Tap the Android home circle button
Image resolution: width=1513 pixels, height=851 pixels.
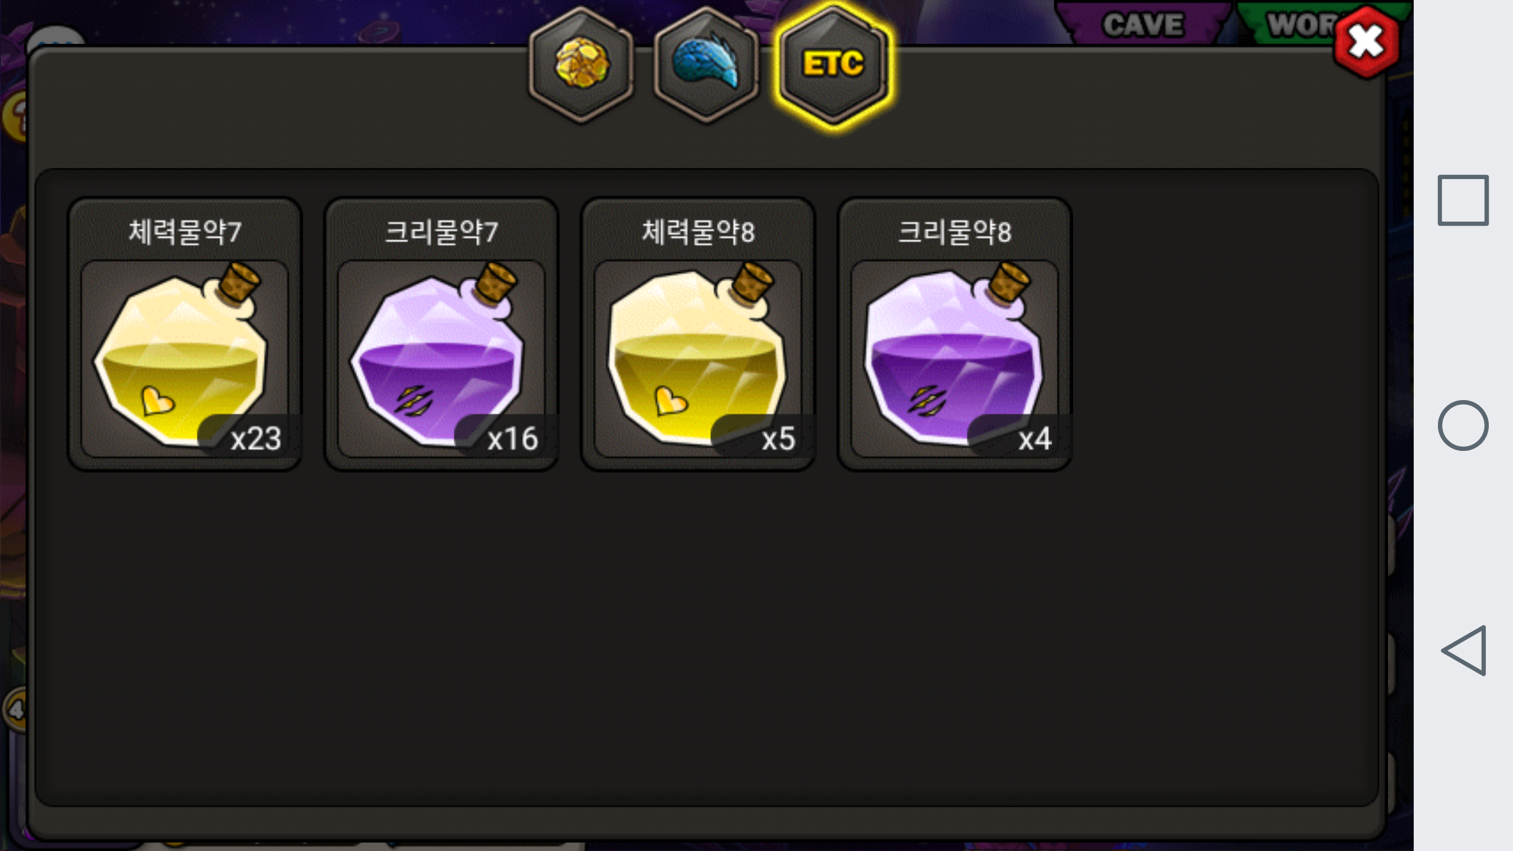click(1463, 425)
